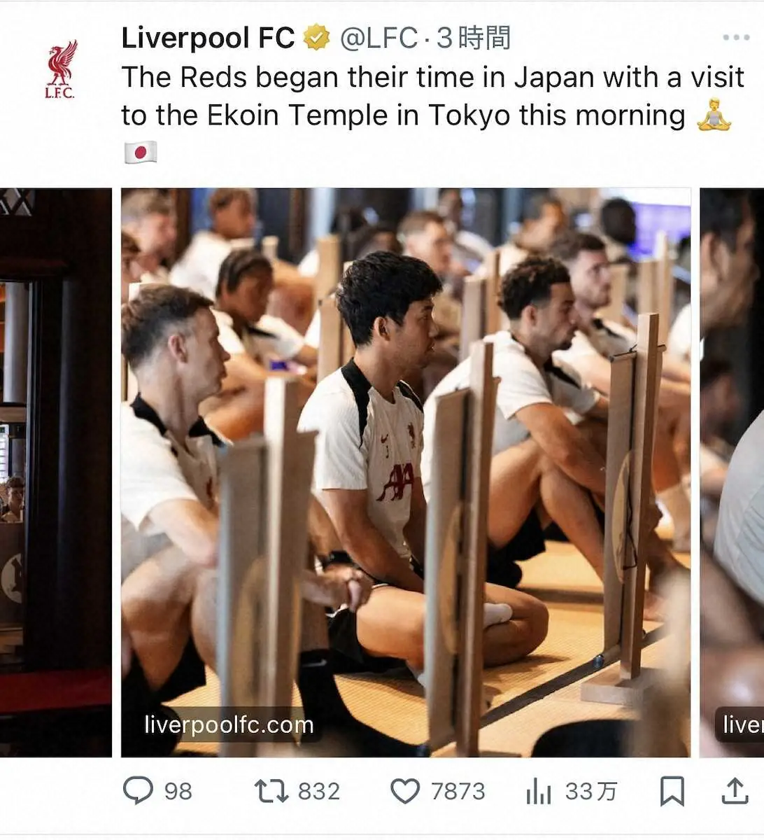The width and height of the screenshot is (764, 840).
Task: Tap the gold verified badge
Action: 317,38
